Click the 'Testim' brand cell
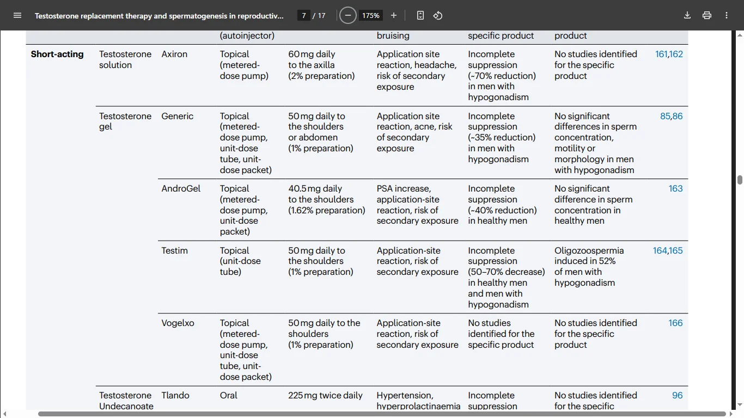 coord(174,250)
